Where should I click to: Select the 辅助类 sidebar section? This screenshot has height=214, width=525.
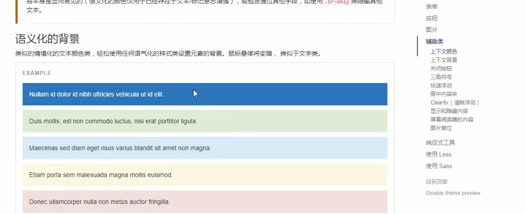pos(435,42)
